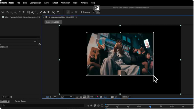The height and width of the screenshot is (109, 194).
Task: Click the Main_1920x1080 breadcrumb button
Action: point(53,22)
